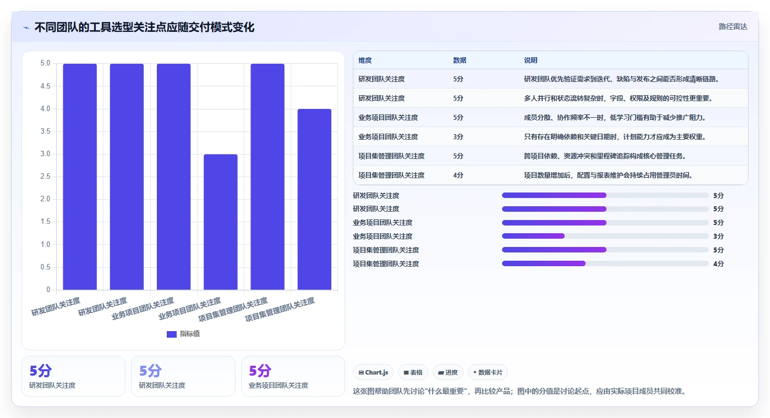Click the y-axis label 3.5
The width and height of the screenshot is (770, 418).
click(x=45, y=131)
